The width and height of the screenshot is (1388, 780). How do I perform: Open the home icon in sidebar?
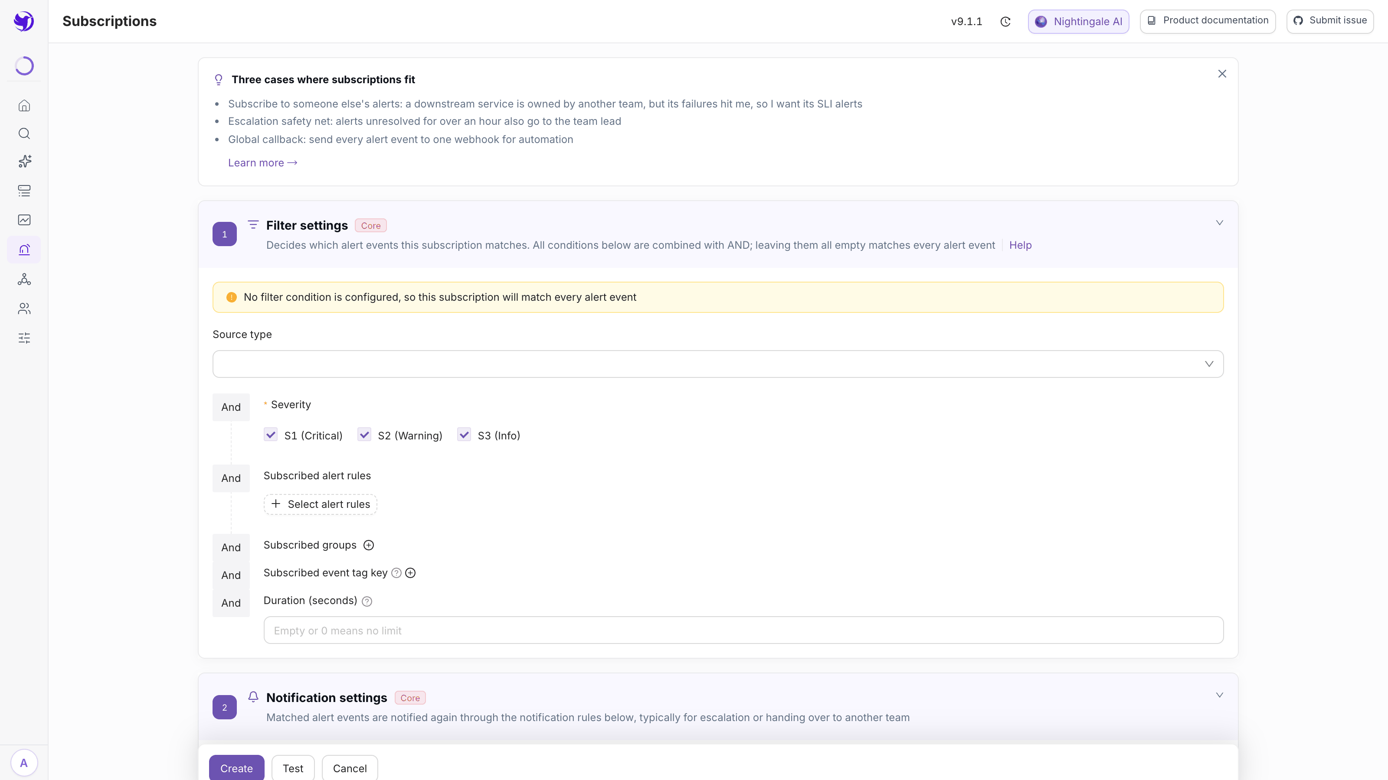24,105
